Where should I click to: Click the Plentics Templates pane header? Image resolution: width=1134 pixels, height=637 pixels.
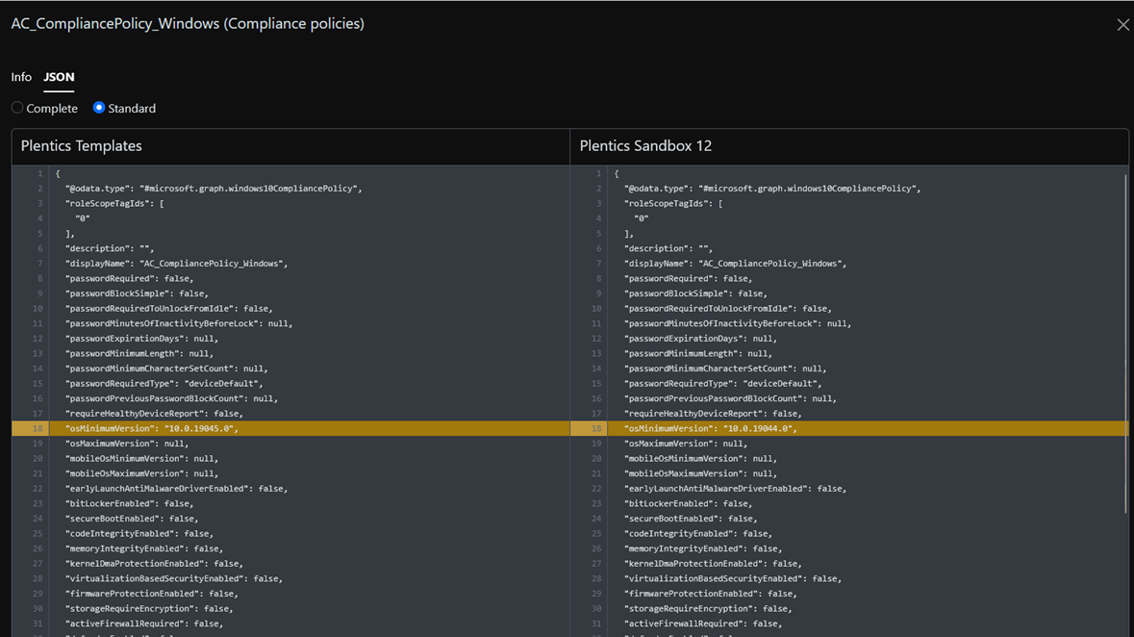point(82,146)
